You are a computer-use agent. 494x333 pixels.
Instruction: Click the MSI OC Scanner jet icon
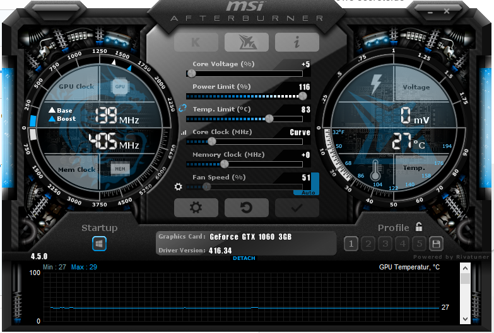point(247,42)
